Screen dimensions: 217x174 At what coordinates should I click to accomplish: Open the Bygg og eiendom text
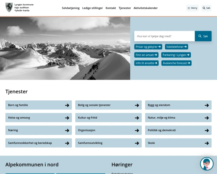coord(159,105)
